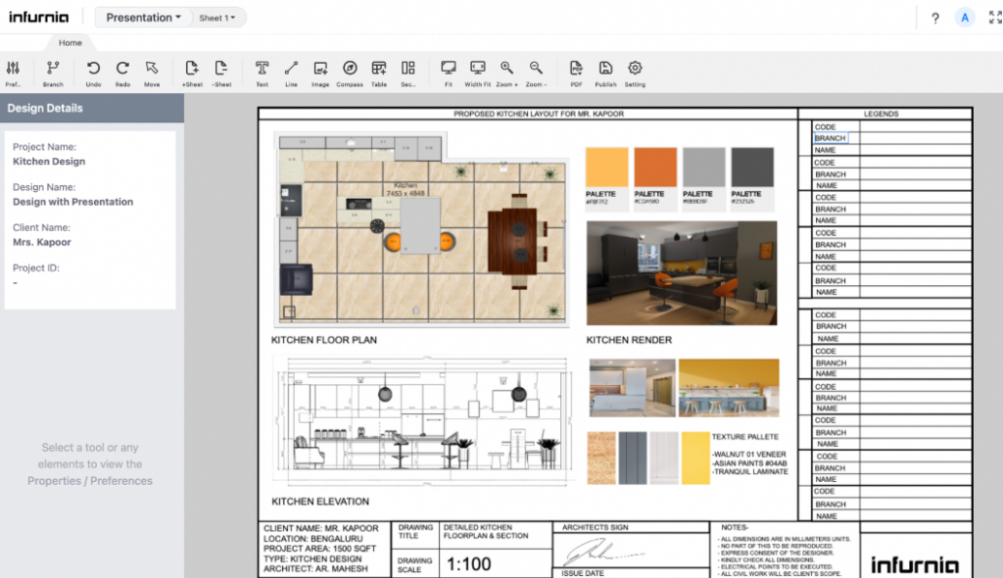Select the 'NOTES-' heading
Image resolution: width=1003 pixels, height=578 pixels.
[735, 527]
